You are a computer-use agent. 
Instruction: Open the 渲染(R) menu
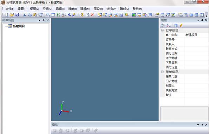point(98,9)
